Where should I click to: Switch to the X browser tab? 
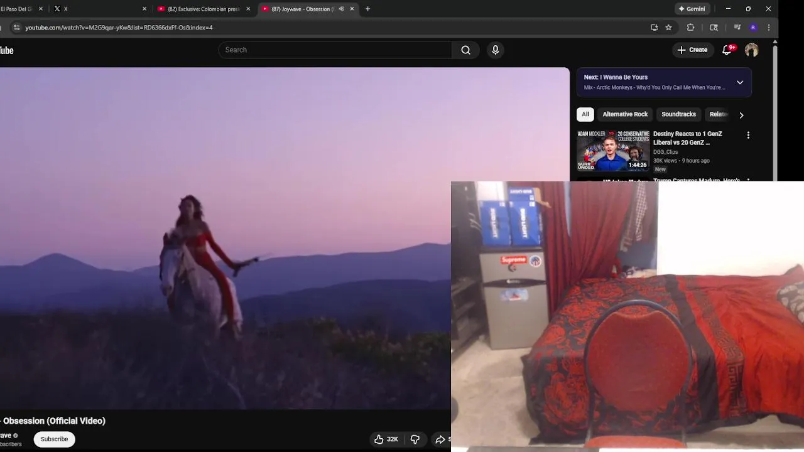pos(100,9)
